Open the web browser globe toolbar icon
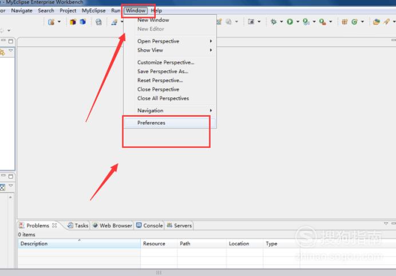The width and height of the screenshot is (396, 276). point(98,22)
